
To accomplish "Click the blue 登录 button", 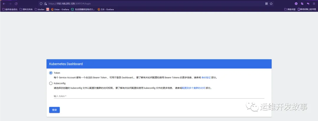I will (x=54, y=110).
